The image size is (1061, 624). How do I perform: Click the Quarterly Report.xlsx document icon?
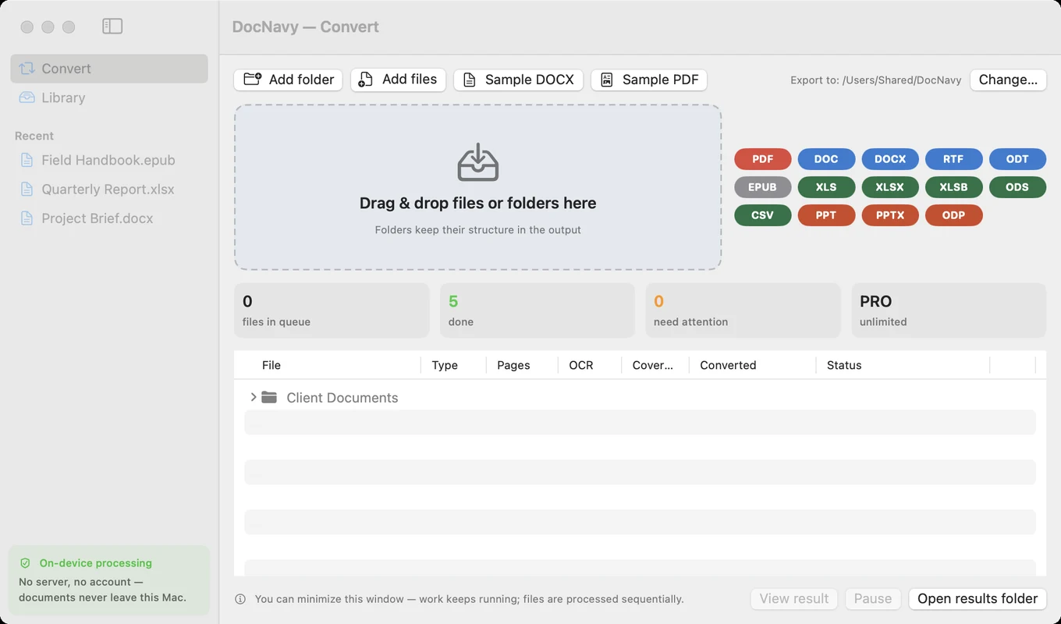click(x=27, y=190)
